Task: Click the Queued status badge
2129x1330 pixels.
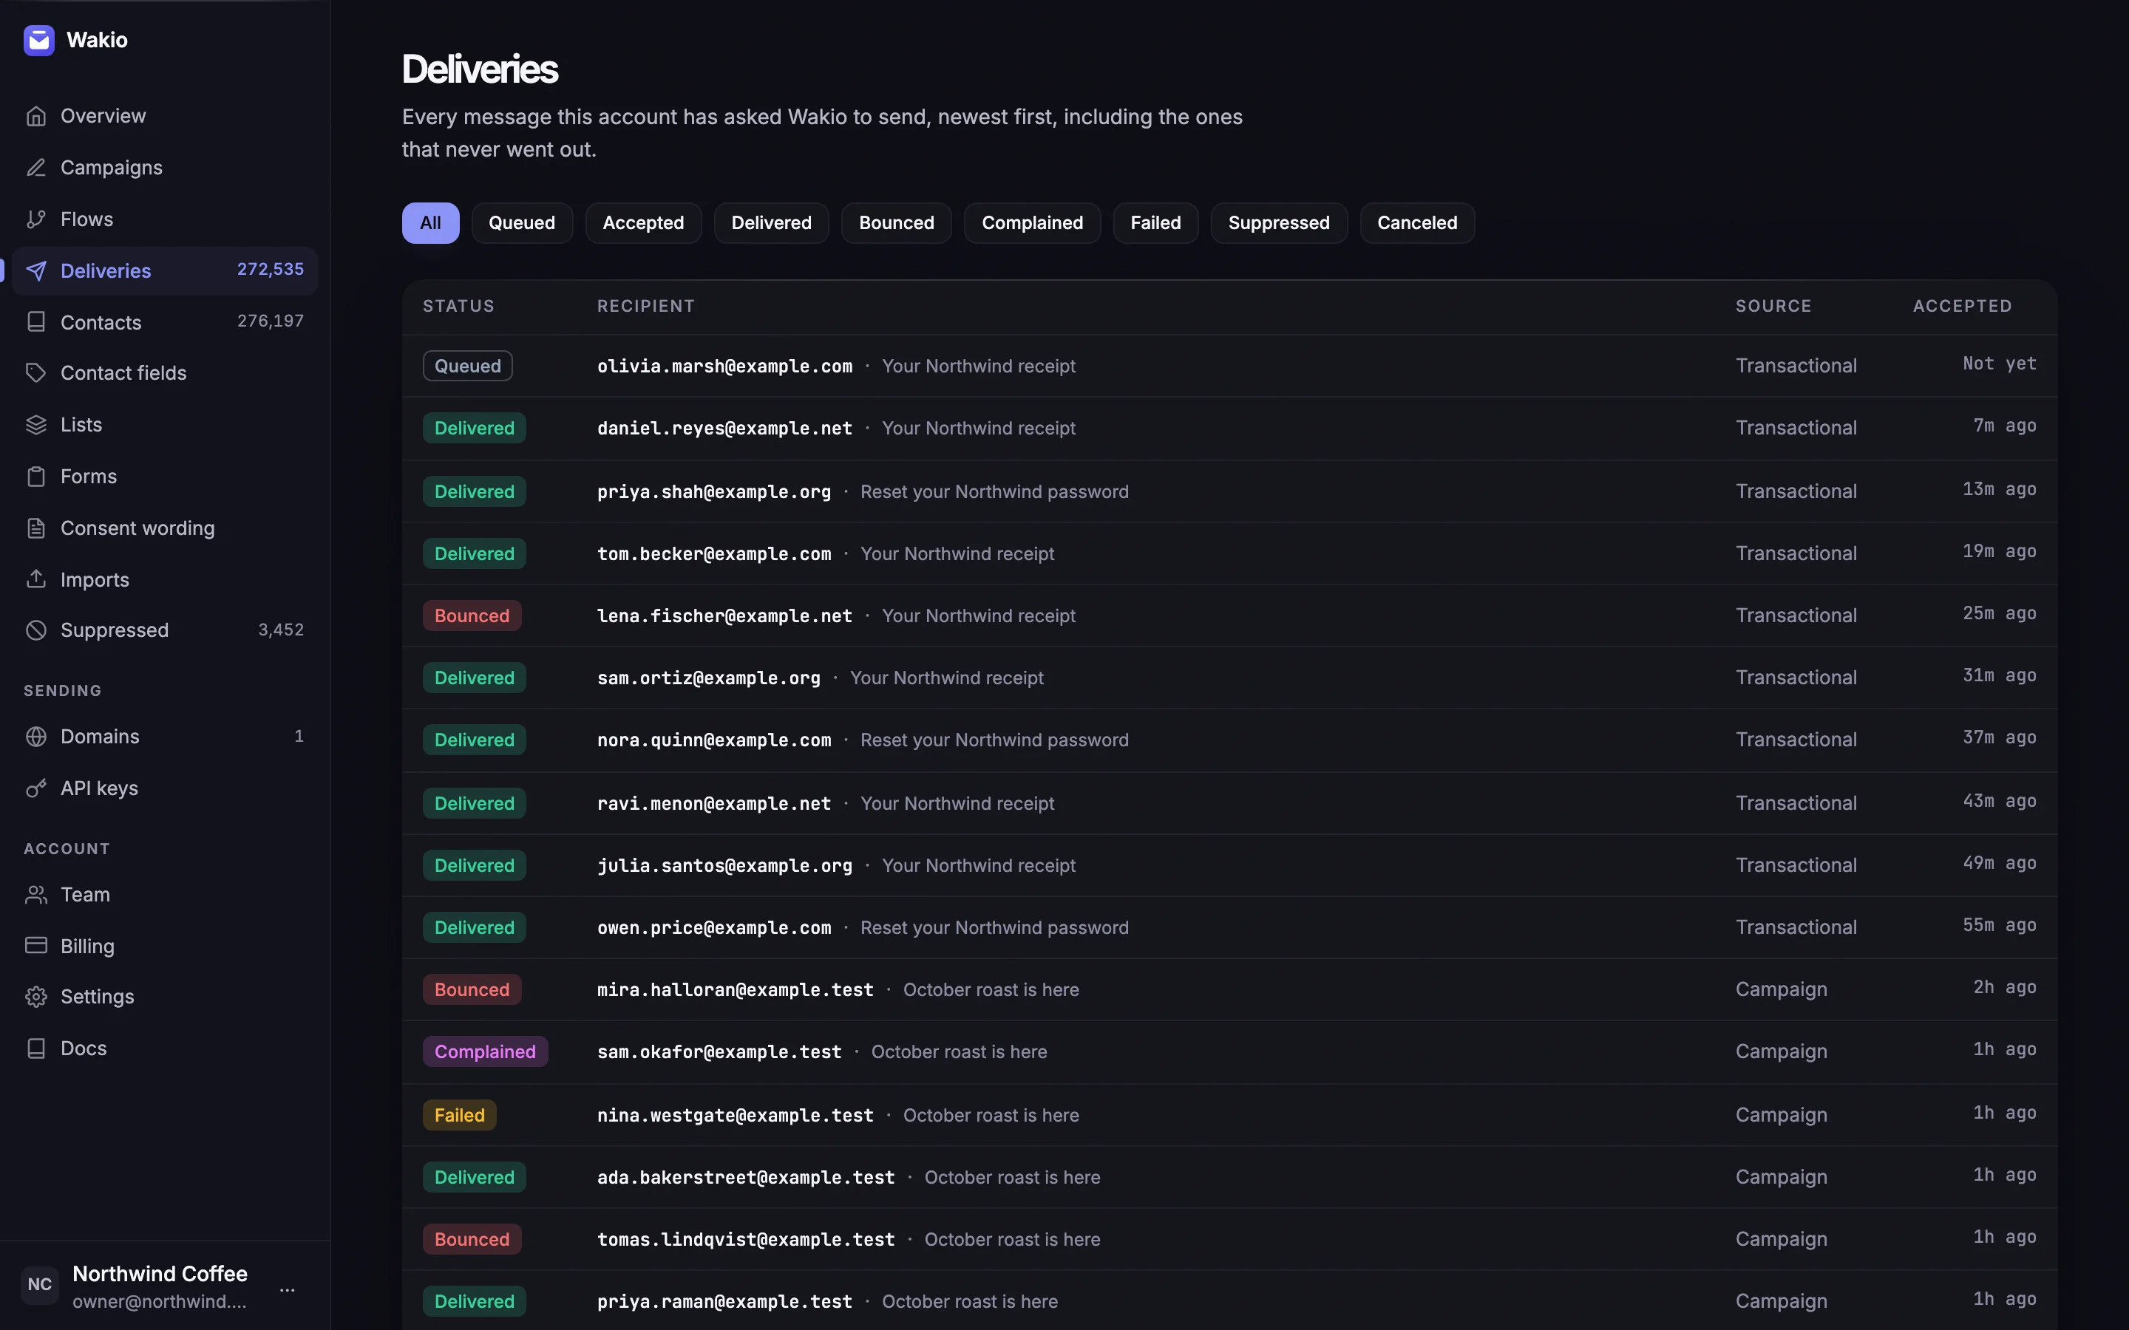Action: [467, 366]
